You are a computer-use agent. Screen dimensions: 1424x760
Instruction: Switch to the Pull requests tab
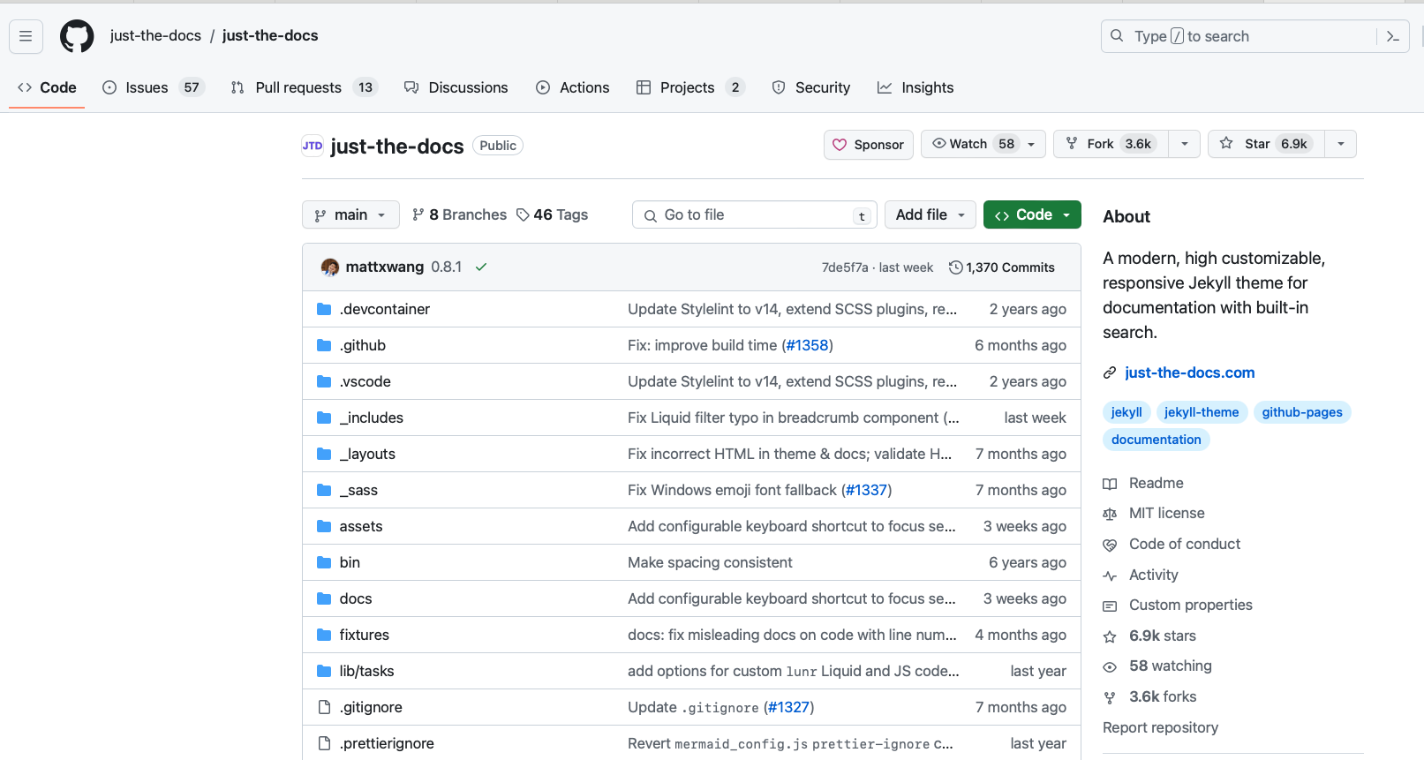coord(298,87)
